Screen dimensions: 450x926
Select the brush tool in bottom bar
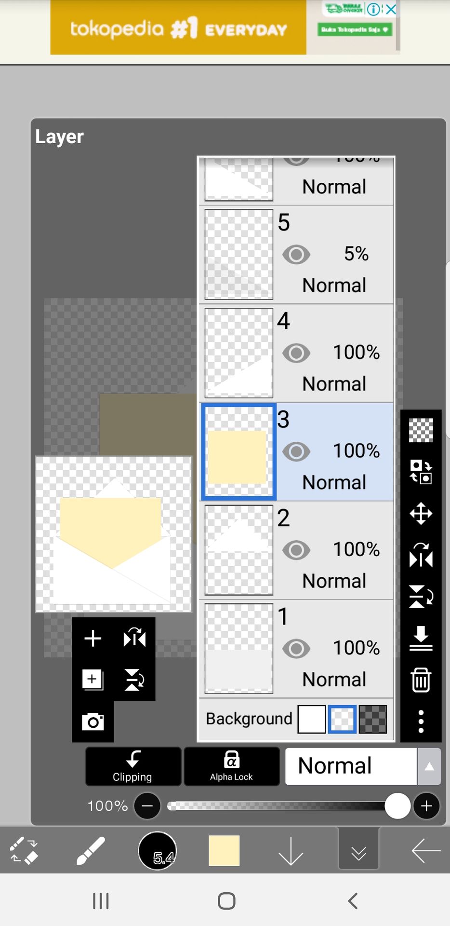coord(91,851)
